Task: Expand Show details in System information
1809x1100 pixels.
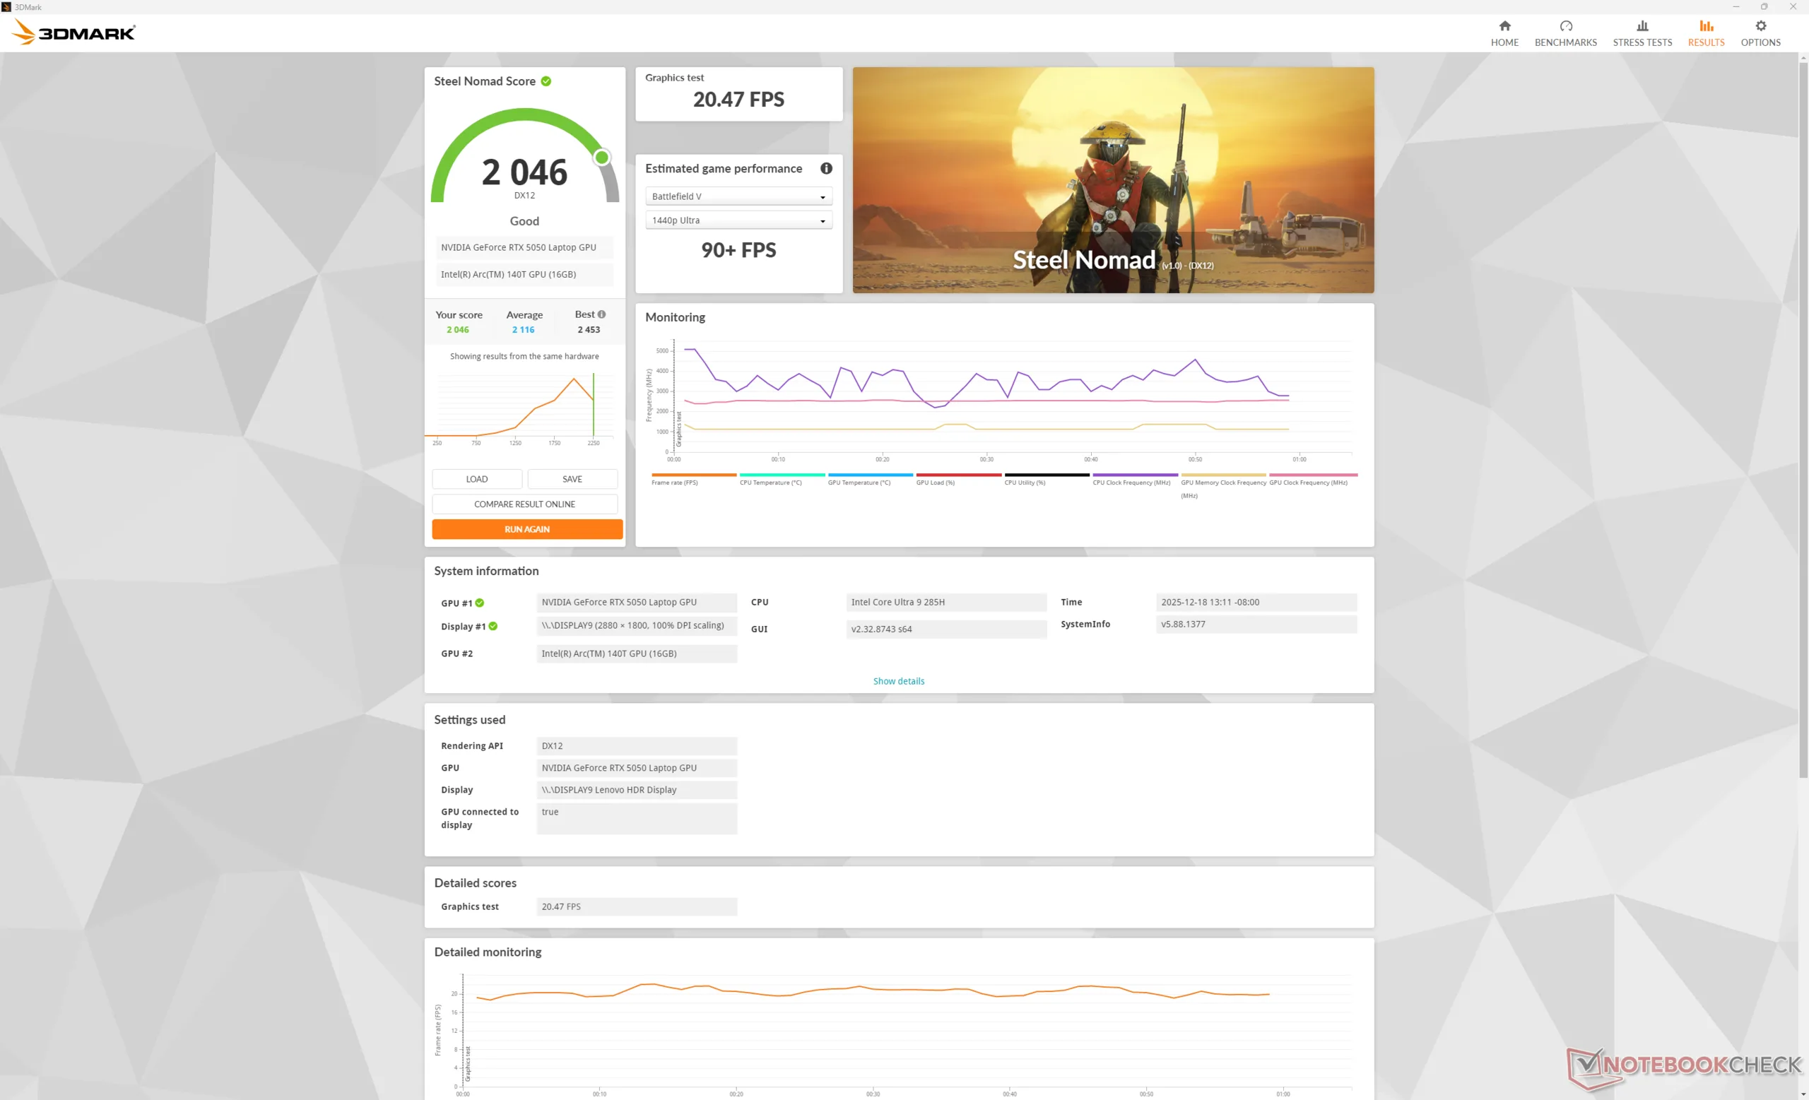Action: point(898,681)
